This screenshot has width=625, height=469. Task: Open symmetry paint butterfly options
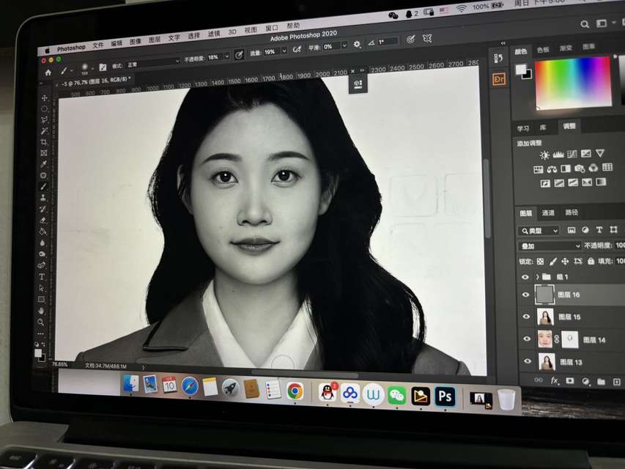427,39
